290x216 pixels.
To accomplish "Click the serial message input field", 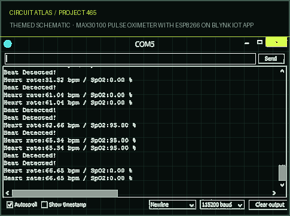I will 130,59.
